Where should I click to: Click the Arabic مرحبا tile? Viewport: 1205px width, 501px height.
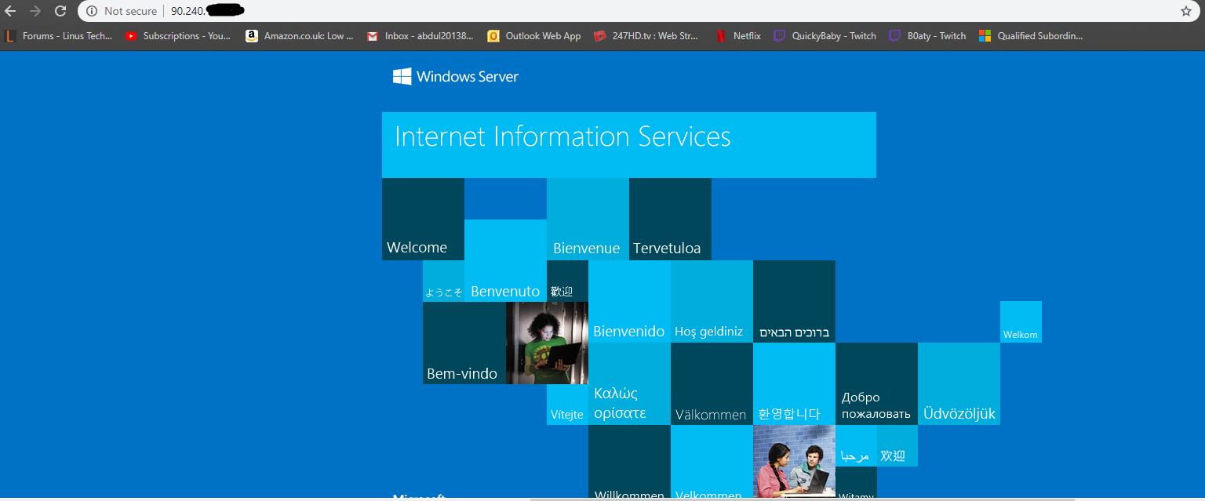point(856,445)
